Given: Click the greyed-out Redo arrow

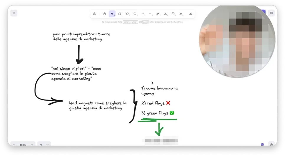Looking at the screenshot, I should point(47,145).
